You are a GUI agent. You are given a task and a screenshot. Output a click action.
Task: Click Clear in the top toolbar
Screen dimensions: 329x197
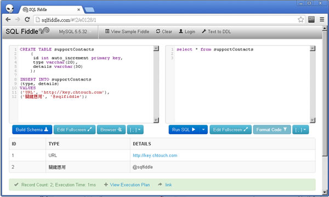point(164,32)
